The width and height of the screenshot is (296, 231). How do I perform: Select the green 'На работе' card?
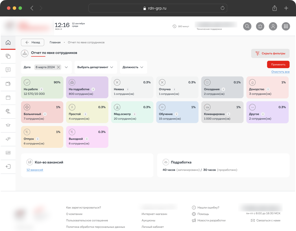coord(42,87)
